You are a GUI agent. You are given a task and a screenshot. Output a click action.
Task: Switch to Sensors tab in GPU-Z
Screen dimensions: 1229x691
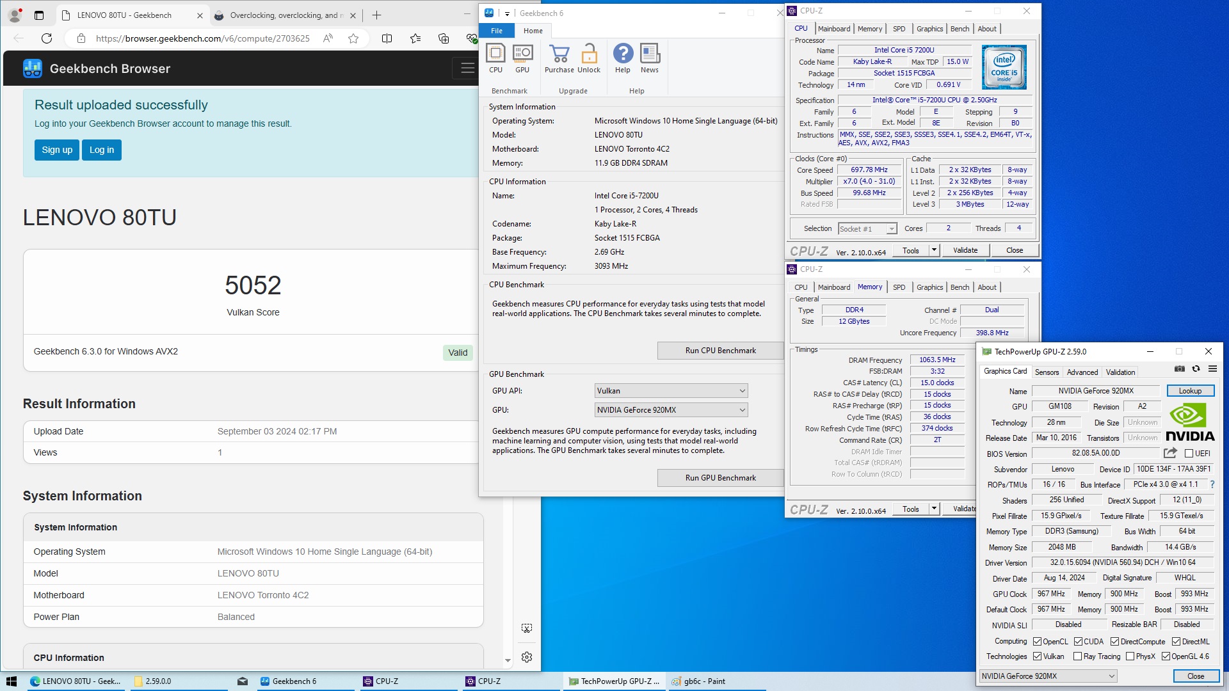[1047, 372]
